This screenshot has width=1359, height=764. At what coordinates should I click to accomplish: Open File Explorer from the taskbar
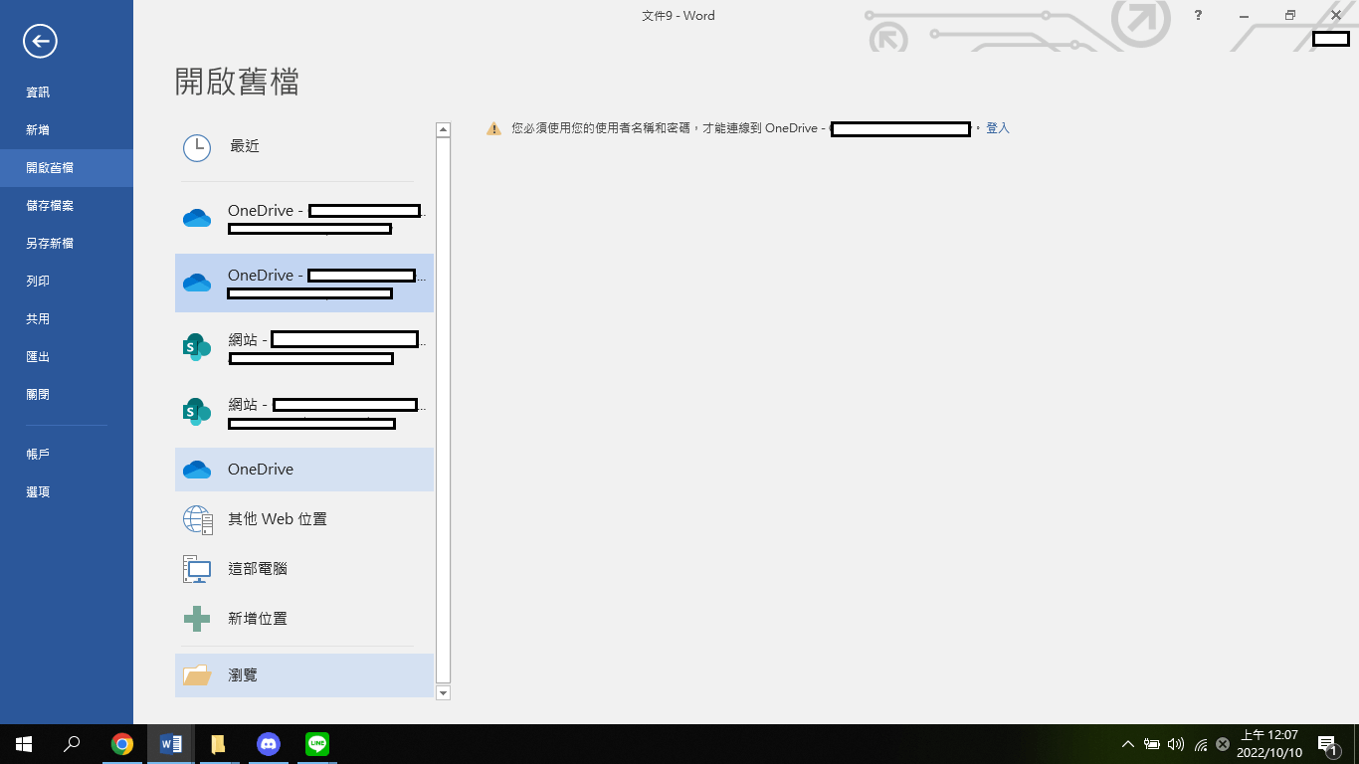click(x=219, y=744)
